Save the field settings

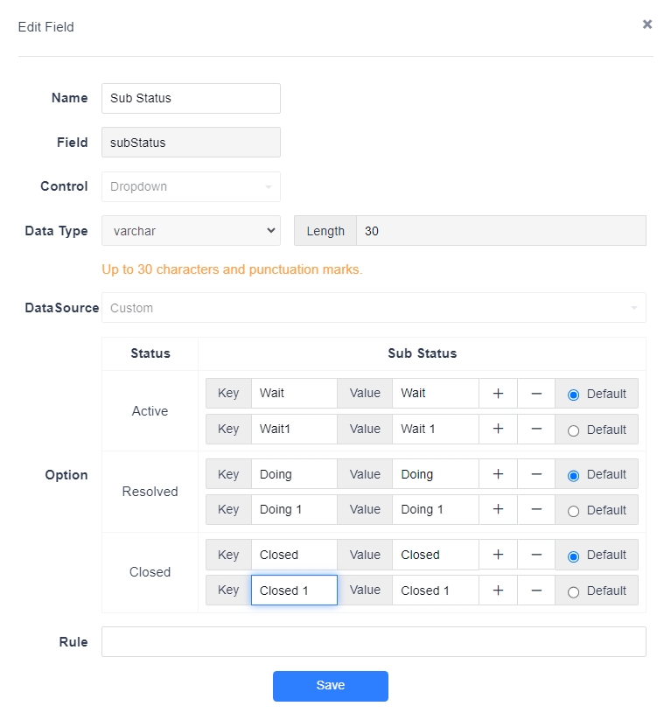tap(331, 686)
